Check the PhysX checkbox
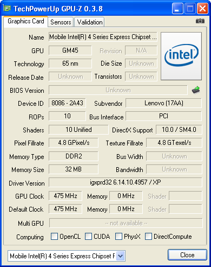Screen dimensions: 211x267 pos(118,236)
